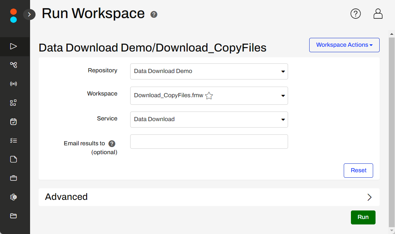Open the Apps grid icon in sidebar

point(13,102)
